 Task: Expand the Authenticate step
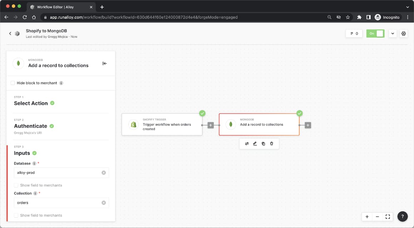point(30,126)
